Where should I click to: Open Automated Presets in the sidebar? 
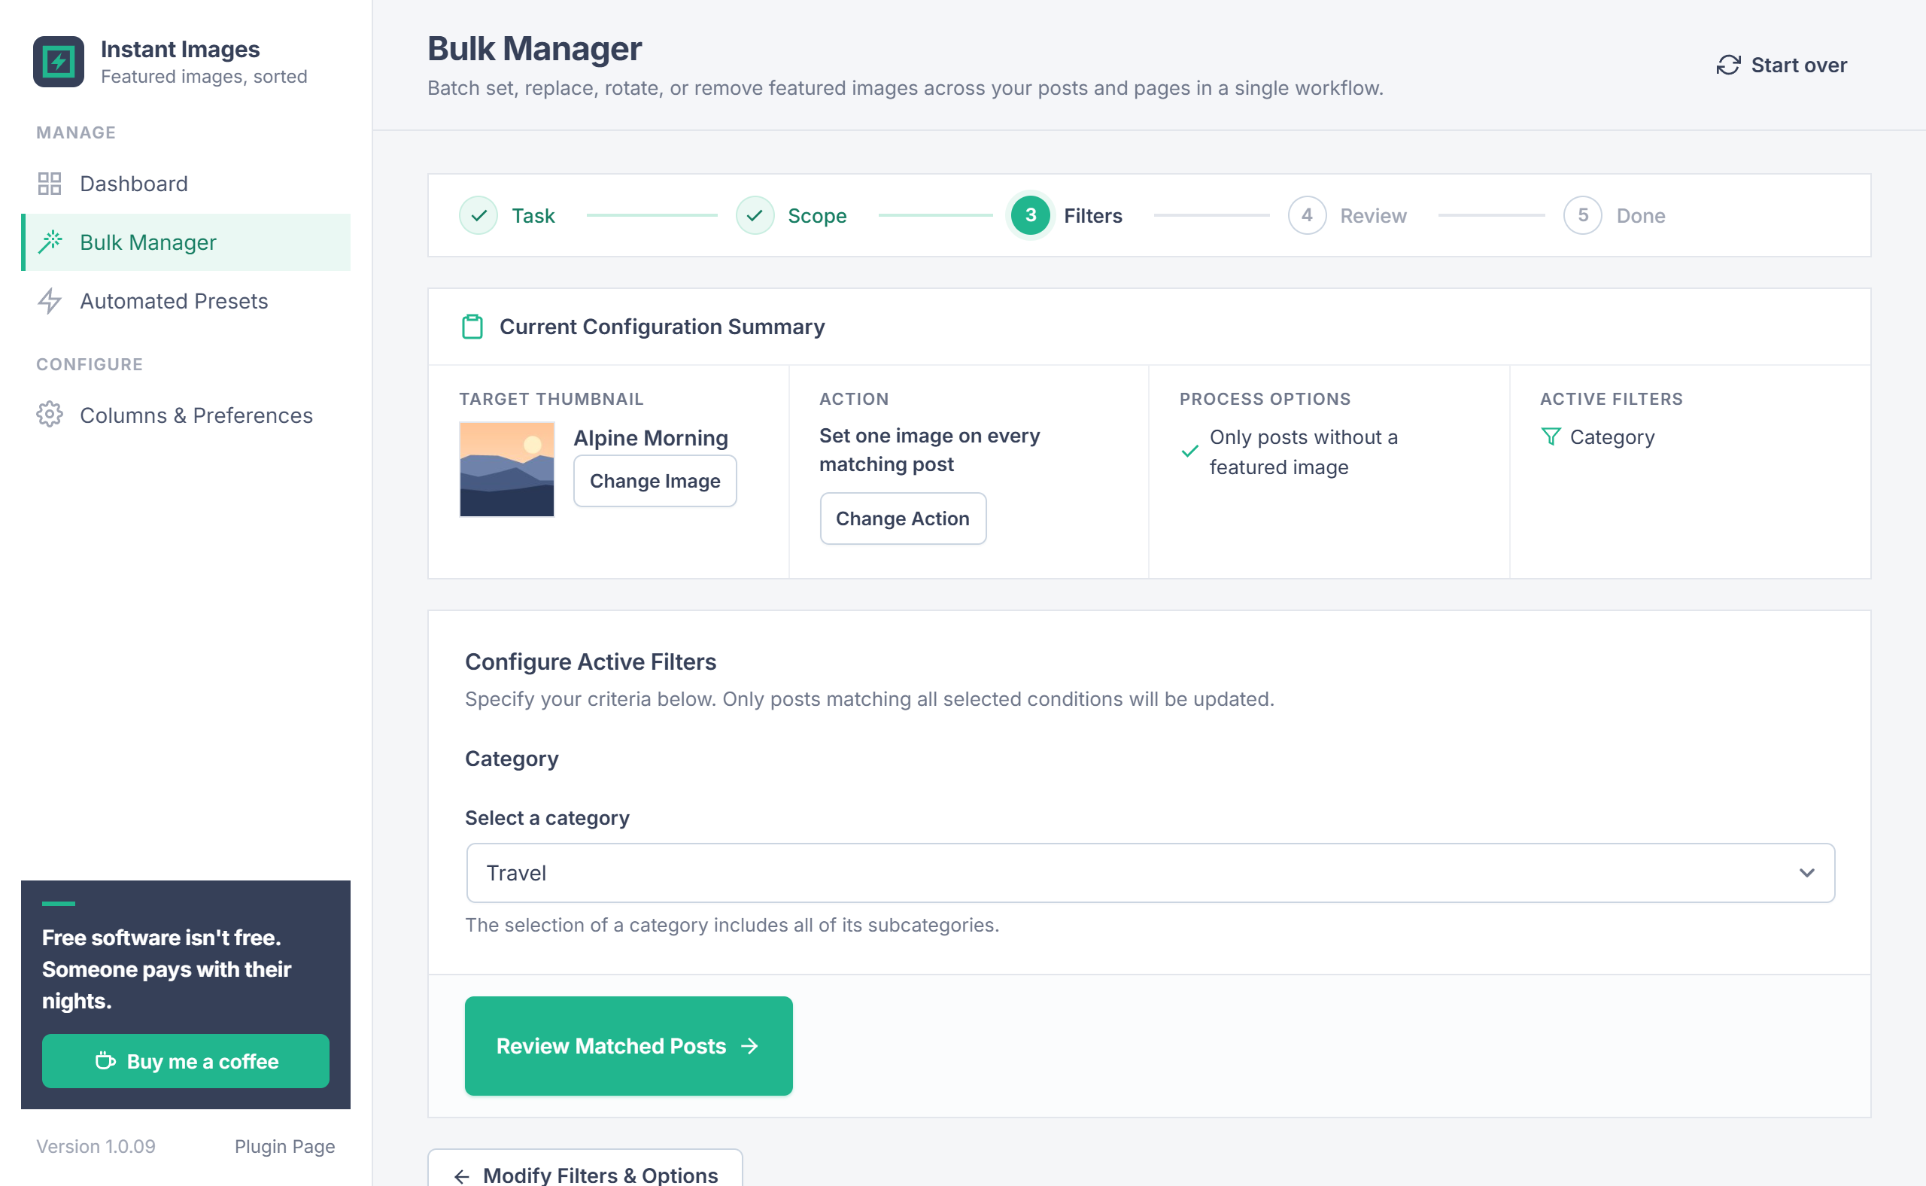186,301
